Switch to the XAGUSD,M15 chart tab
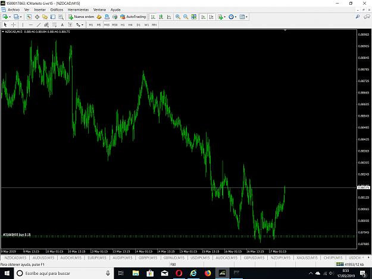The width and height of the screenshot is (372, 279). 307,258
